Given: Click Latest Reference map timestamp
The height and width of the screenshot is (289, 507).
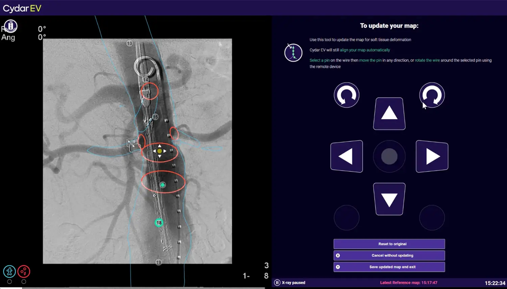Looking at the screenshot, I should click(x=409, y=283).
